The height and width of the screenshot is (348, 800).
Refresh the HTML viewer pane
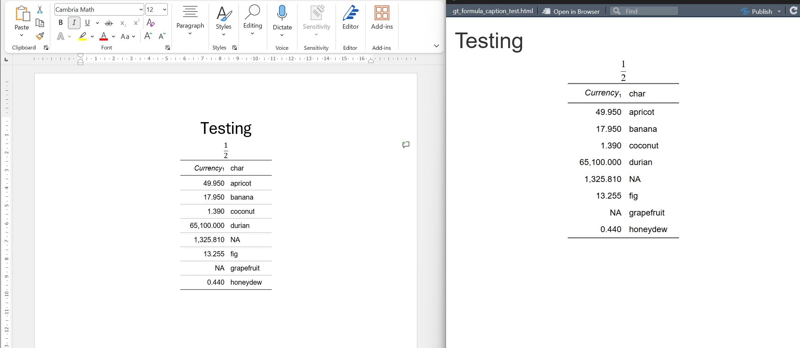coord(793,11)
